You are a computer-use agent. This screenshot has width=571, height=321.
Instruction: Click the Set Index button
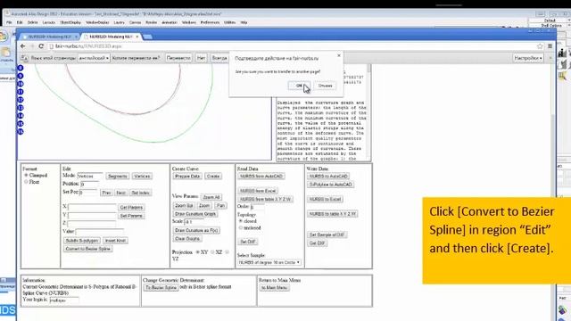(x=141, y=193)
